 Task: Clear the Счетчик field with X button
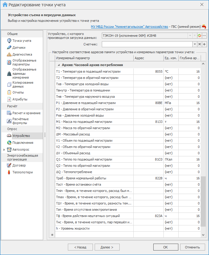tap(199, 44)
